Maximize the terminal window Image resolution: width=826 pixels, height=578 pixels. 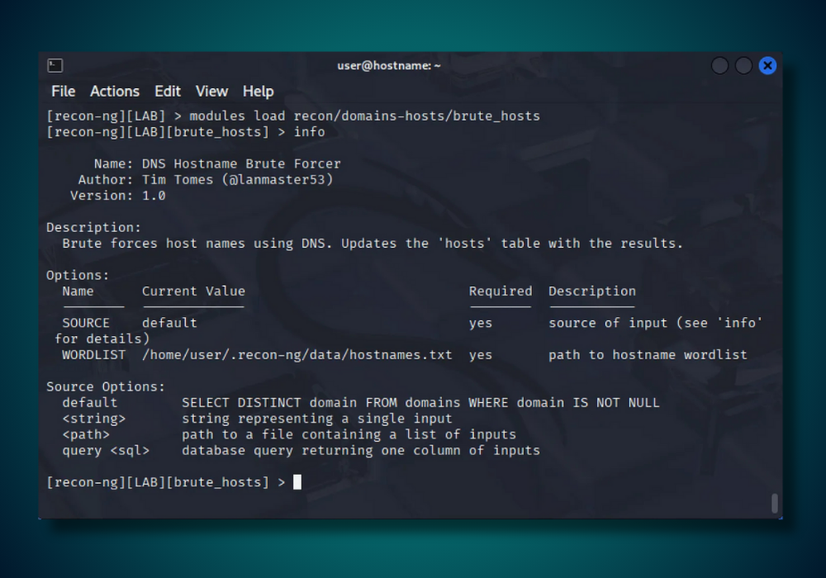(743, 65)
